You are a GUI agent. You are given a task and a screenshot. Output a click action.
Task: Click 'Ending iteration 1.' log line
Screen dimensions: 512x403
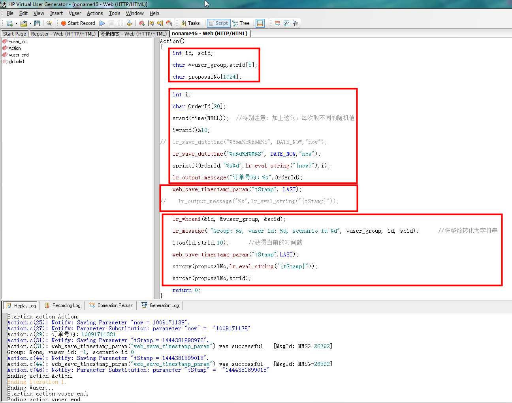click(x=37, y=382)
